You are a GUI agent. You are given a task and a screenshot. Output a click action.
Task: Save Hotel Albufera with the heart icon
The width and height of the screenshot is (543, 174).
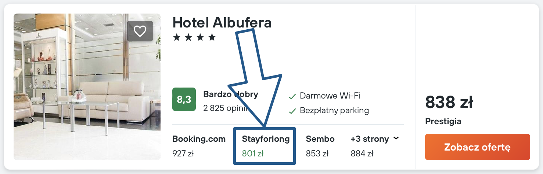click(x=140, y=31)
